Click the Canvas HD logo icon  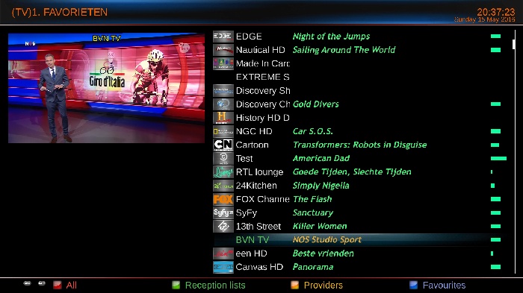[x=223, y=267]
